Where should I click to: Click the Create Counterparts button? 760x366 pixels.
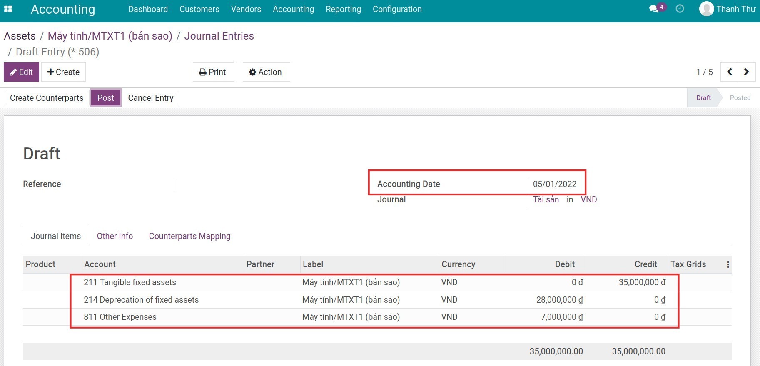(x=47, y=98)
